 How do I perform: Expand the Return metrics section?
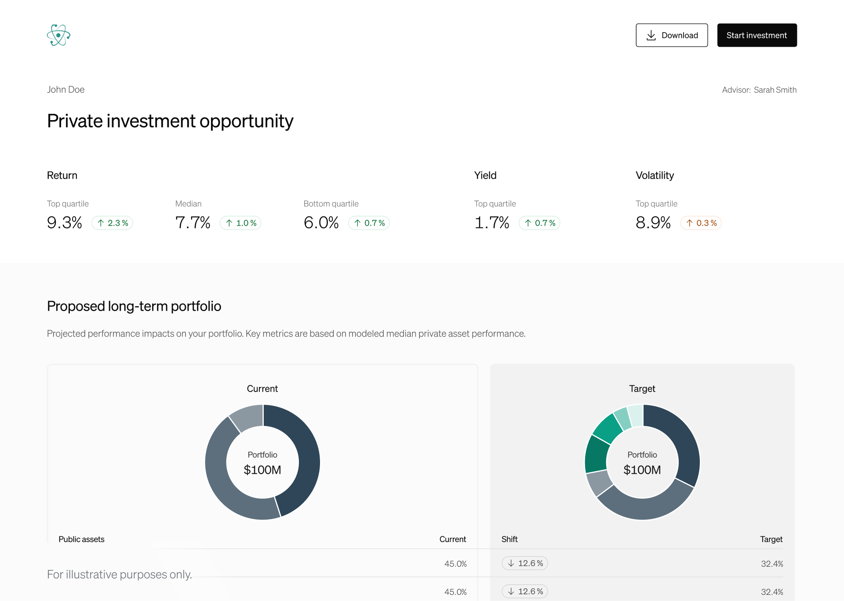coord(62,175)
